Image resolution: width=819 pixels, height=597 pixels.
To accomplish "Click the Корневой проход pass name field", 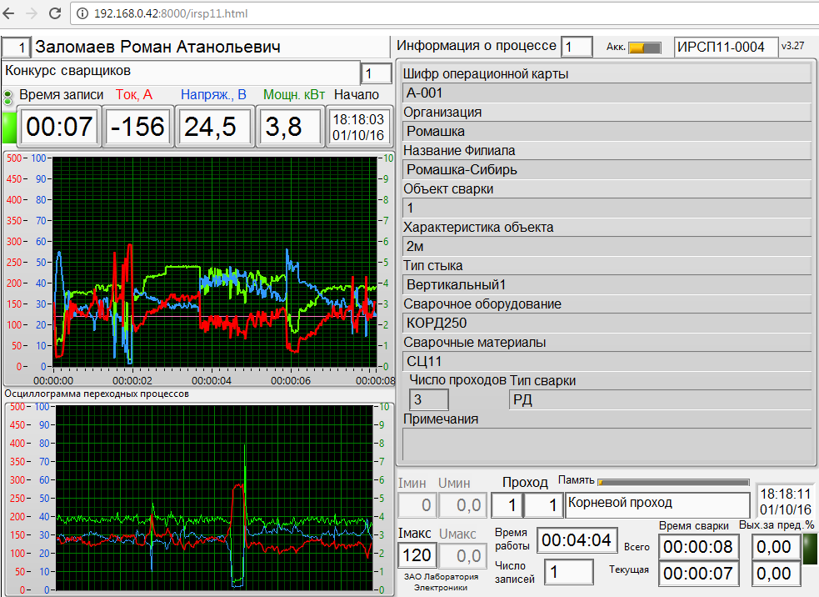I will point(657,504).
